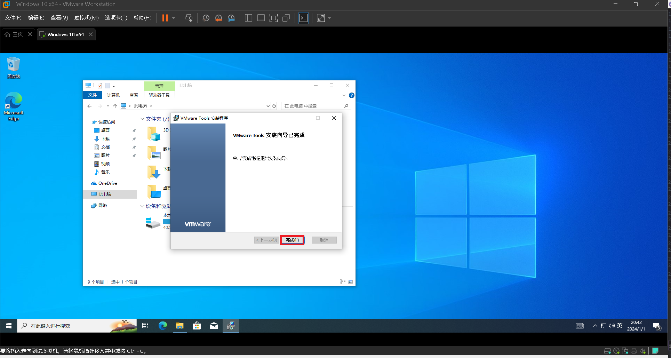Toggle the VMware library sidebar
The height and width of the screenshot is (358, 671).
248,18
